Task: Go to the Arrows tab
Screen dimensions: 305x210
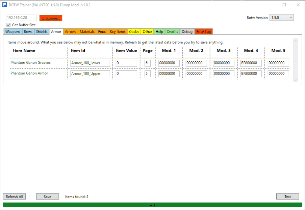Action: tap(70, 32)
